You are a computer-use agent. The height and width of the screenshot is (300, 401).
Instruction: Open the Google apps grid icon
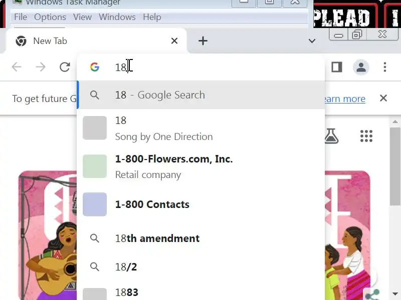pos(366,135)
